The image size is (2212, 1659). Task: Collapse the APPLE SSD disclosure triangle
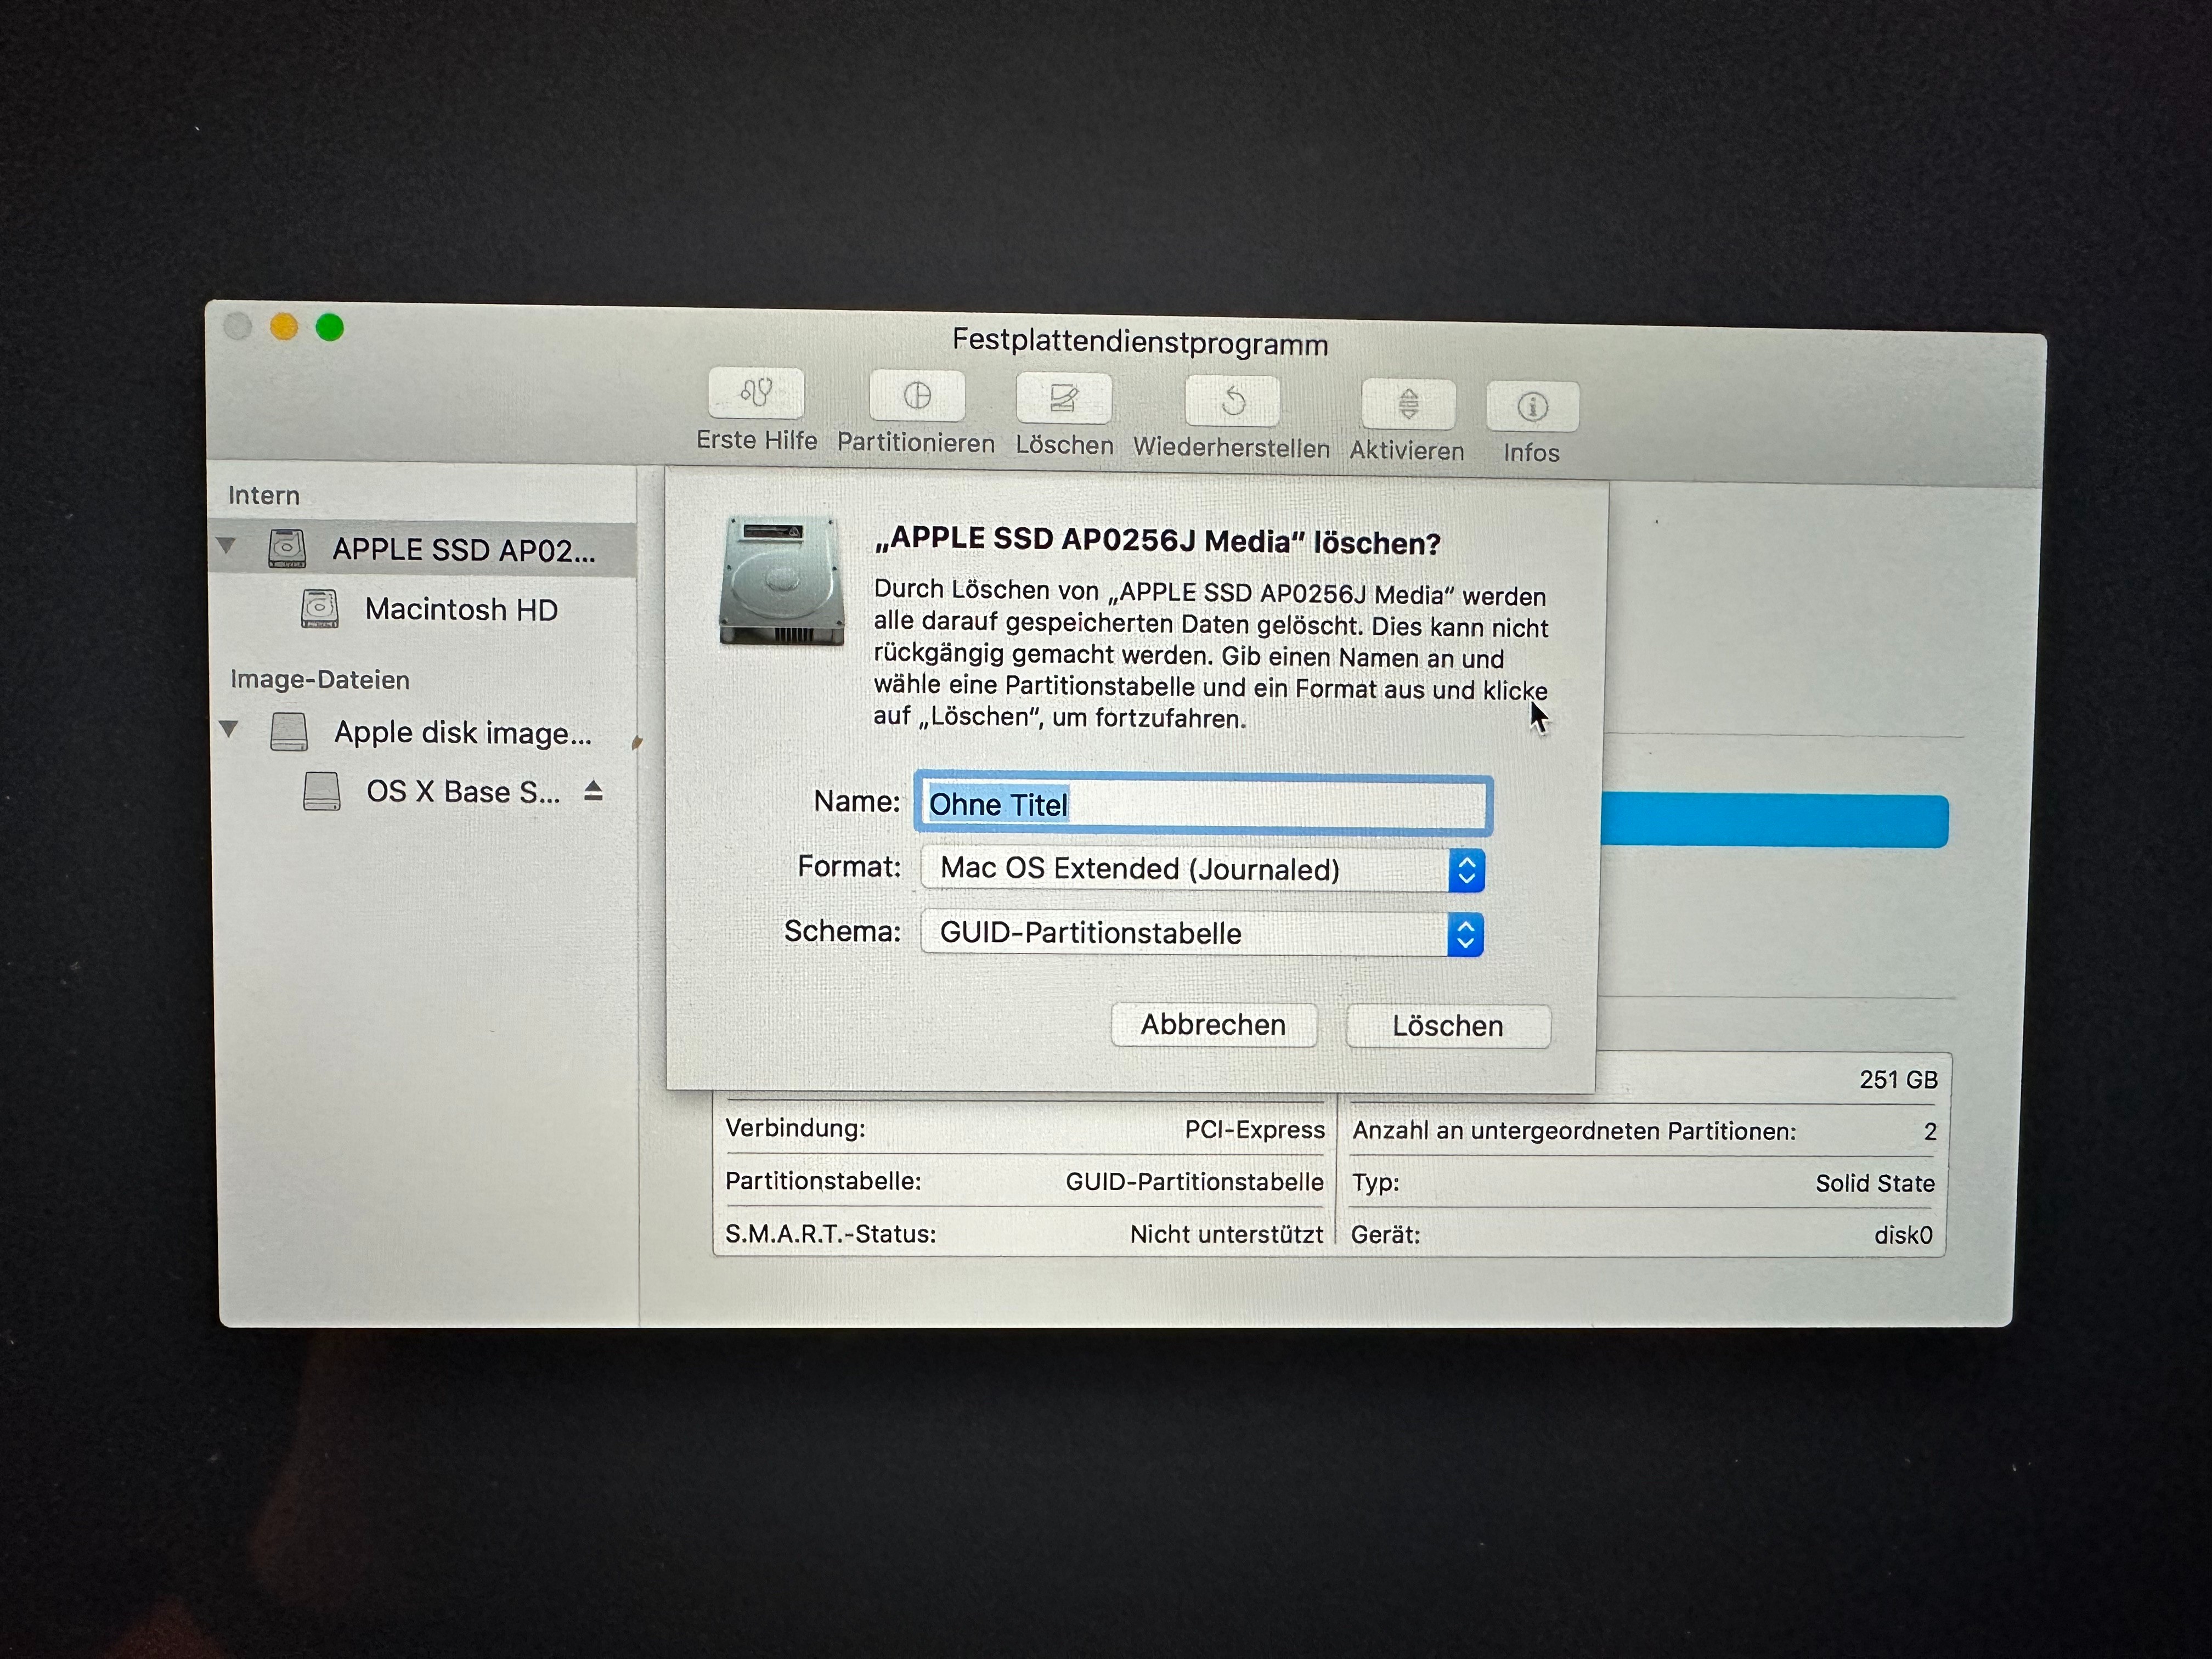point(227,546)
